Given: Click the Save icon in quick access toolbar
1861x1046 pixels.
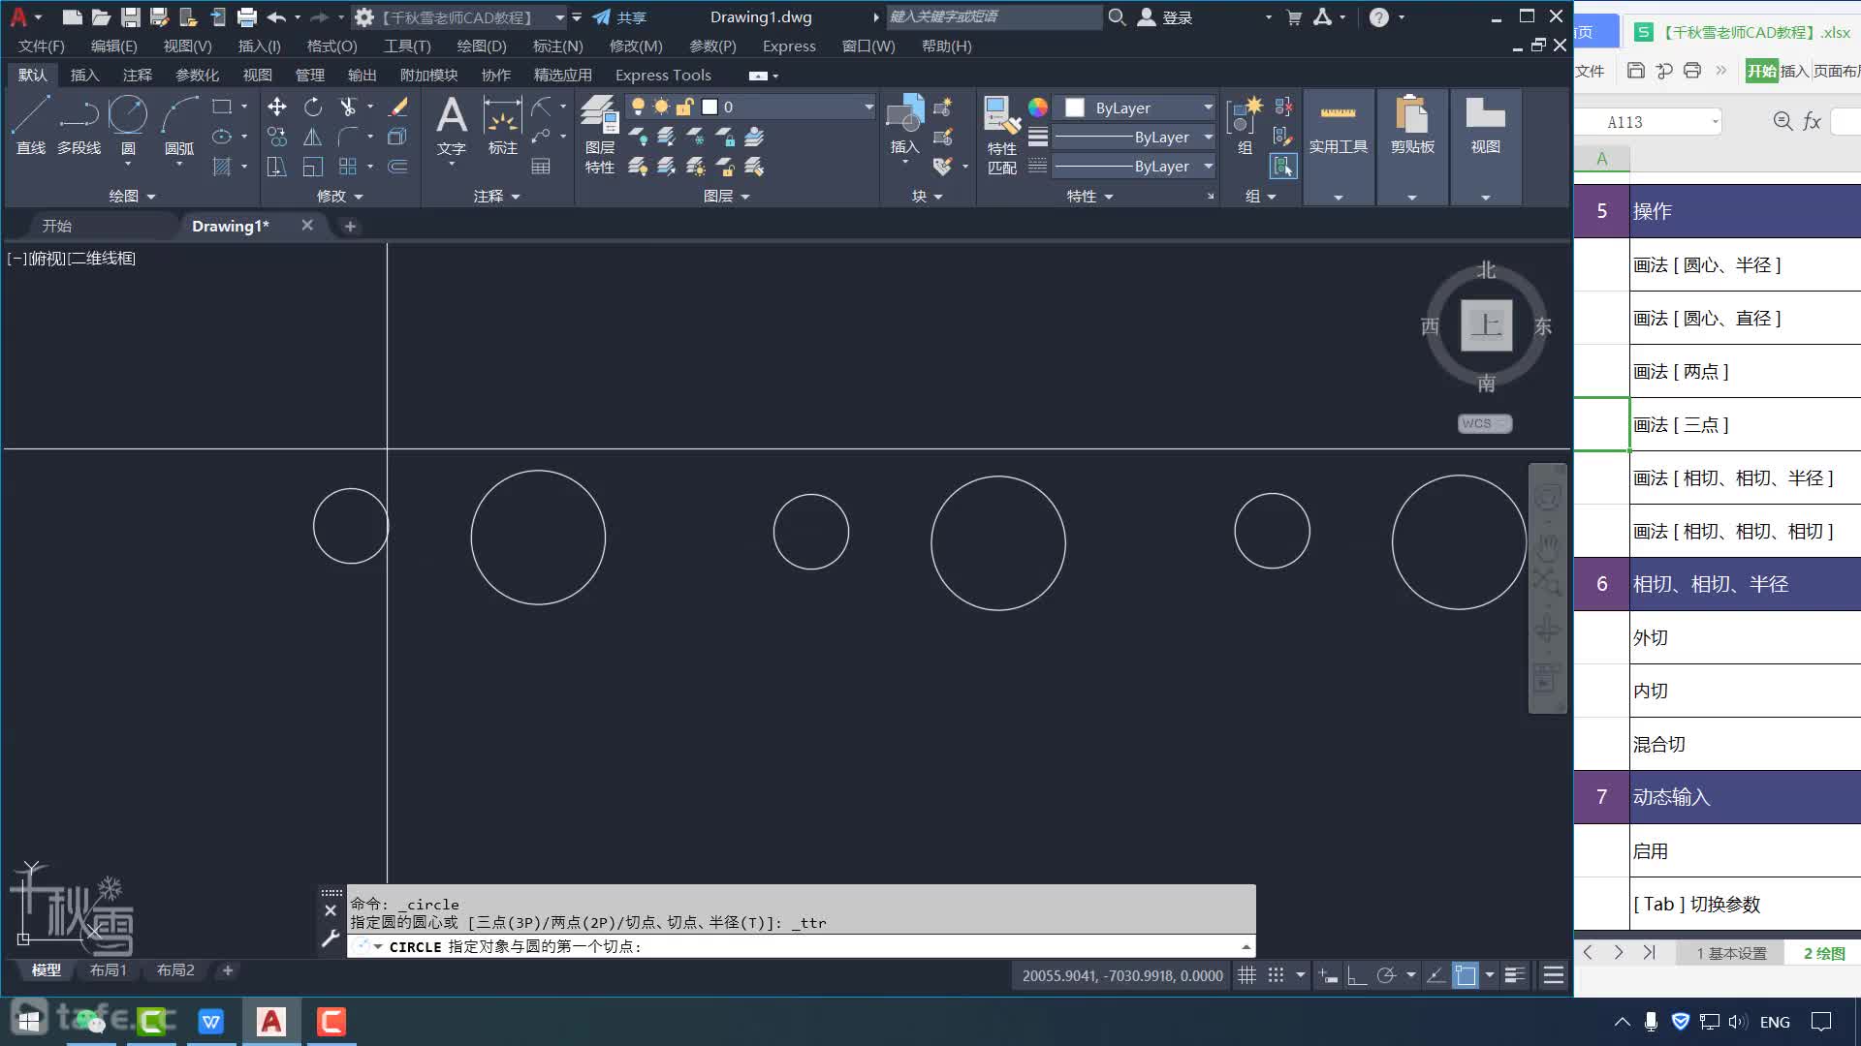Looking at the screenshot, I should [x=130, y=16].
